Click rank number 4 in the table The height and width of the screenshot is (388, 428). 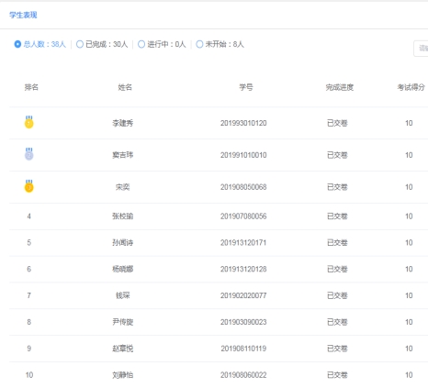click(29, 216)
